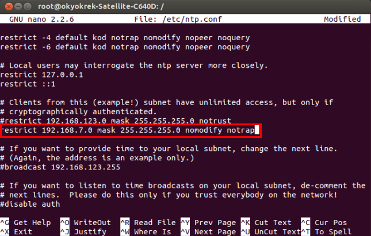This screenshot has width=371, height=236.
Task: Minimize the terminal window
Action: click(18, 6)
